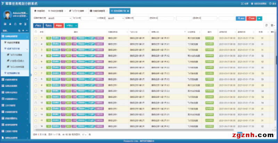Viewport: 278px width, 143px height.
Task: Click the user avatar picture in sidebar
Action: [7, 15]
